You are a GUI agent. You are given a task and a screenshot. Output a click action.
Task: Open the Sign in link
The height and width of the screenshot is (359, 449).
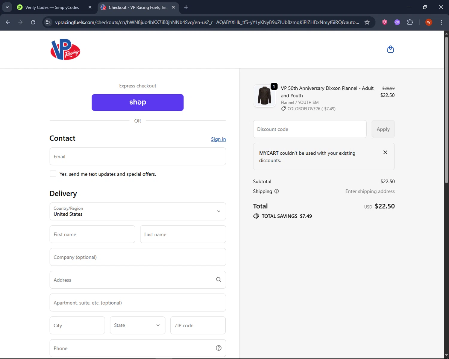coord(218,139)
